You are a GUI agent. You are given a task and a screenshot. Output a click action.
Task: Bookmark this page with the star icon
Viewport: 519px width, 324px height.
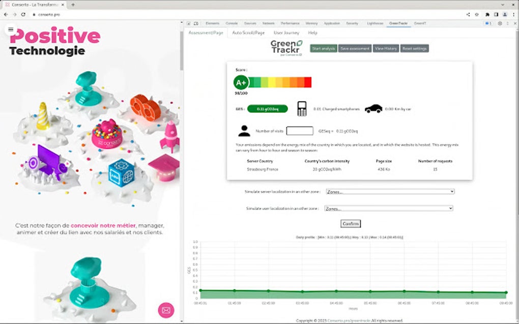(477, 15)
